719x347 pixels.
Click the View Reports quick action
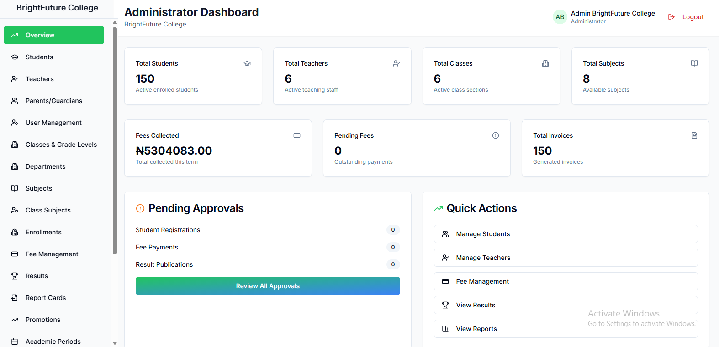[x=566, y=329]
